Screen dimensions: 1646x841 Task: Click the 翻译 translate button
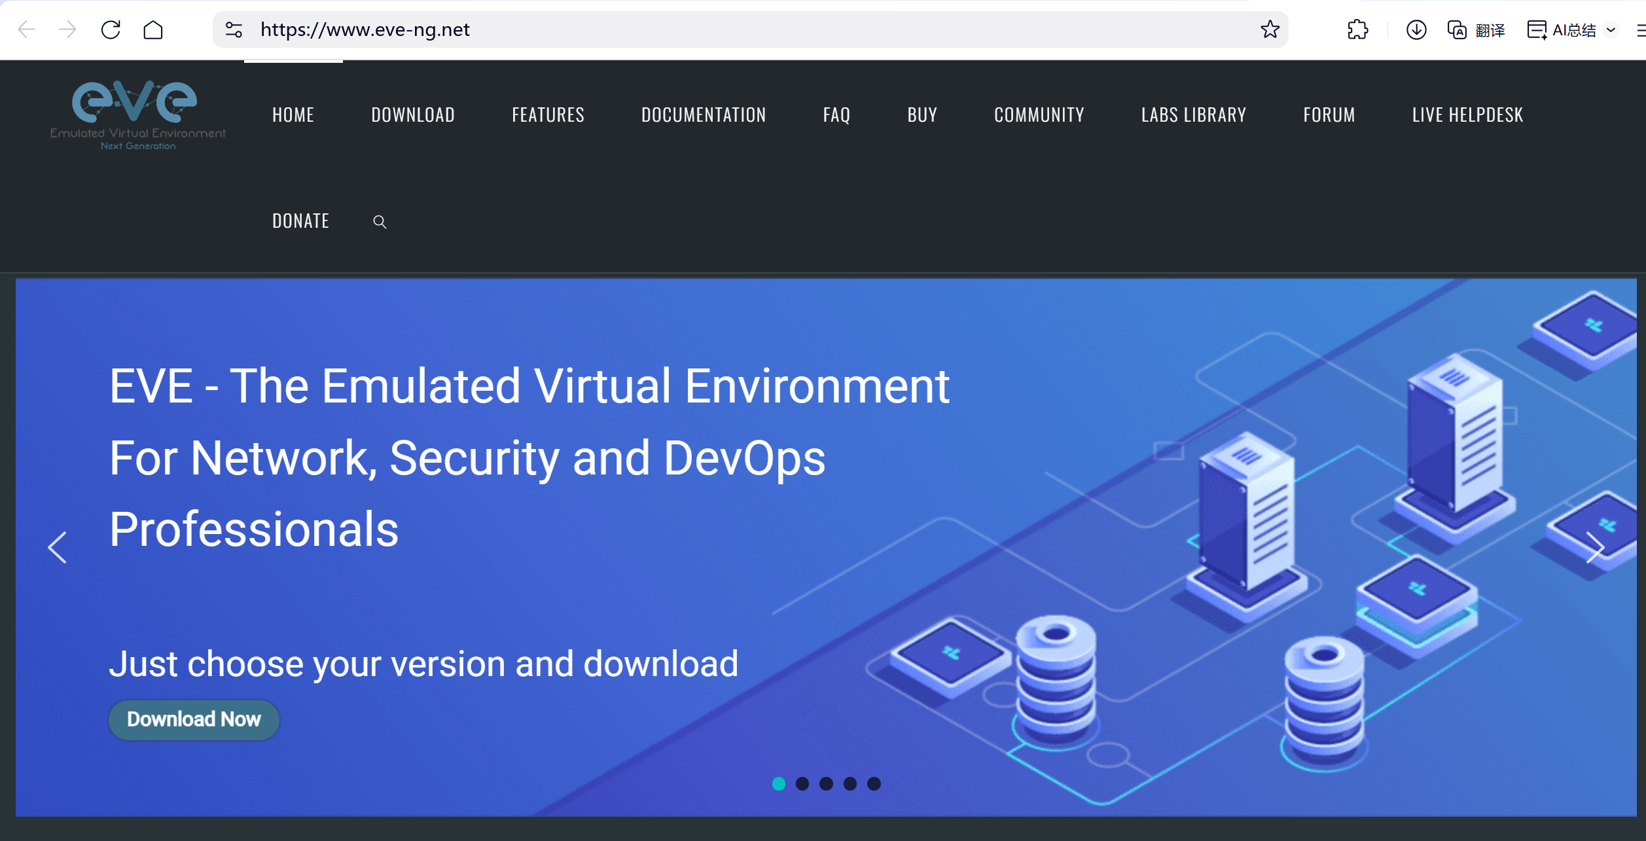pyautogui.click(x=1476, y=29)
